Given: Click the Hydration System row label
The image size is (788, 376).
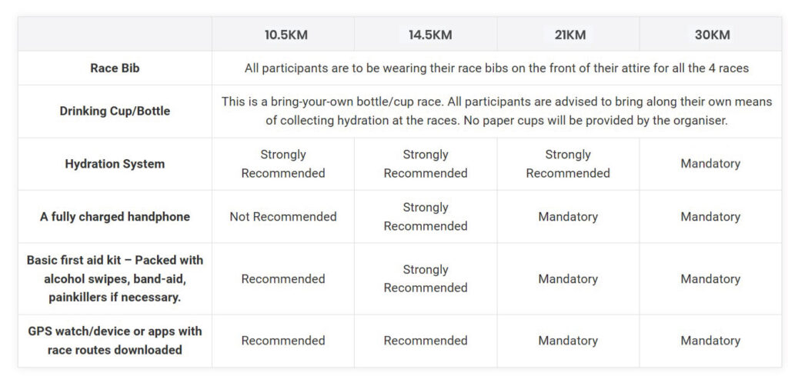Looking at the screenshot, I should click(x=115, y=164).
